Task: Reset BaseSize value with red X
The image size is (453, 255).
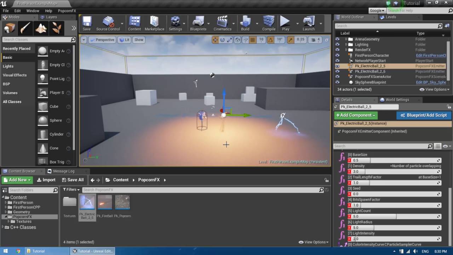Action: tap(350, 160)
